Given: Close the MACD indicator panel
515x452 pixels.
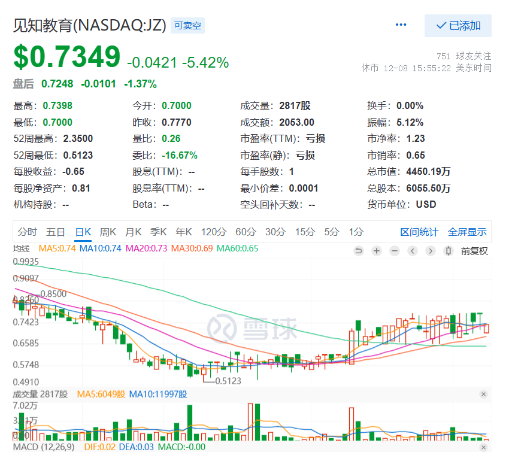Looking at the screenshot, I should [483, 447].
